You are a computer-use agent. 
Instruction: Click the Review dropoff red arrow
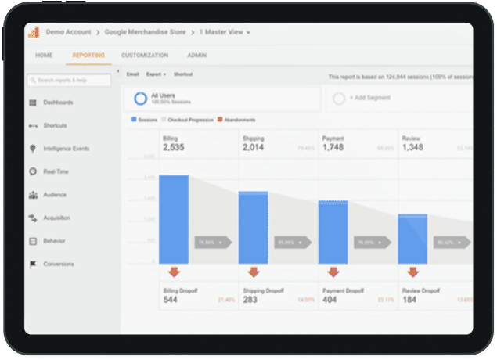413,272
